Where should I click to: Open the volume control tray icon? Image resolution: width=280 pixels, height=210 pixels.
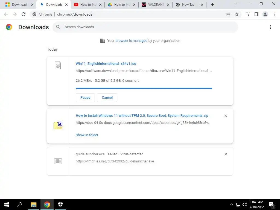point(244,205)
